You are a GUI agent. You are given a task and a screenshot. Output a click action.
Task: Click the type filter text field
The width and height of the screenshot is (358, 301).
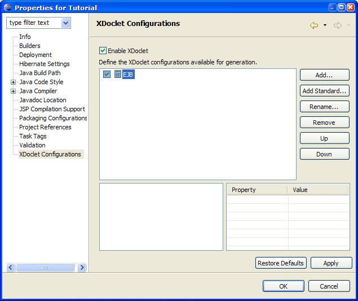pyautogui.click(x=34, y=23)
